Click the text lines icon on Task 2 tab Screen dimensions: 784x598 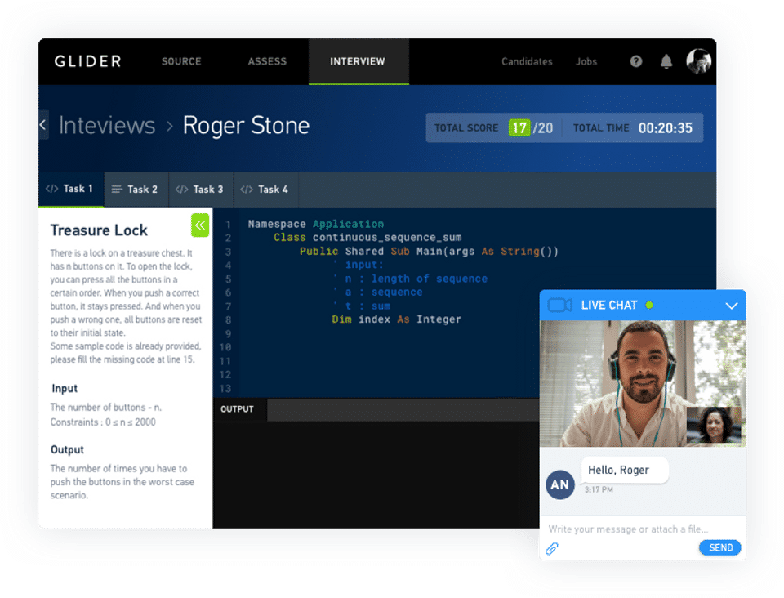(117, 189)
